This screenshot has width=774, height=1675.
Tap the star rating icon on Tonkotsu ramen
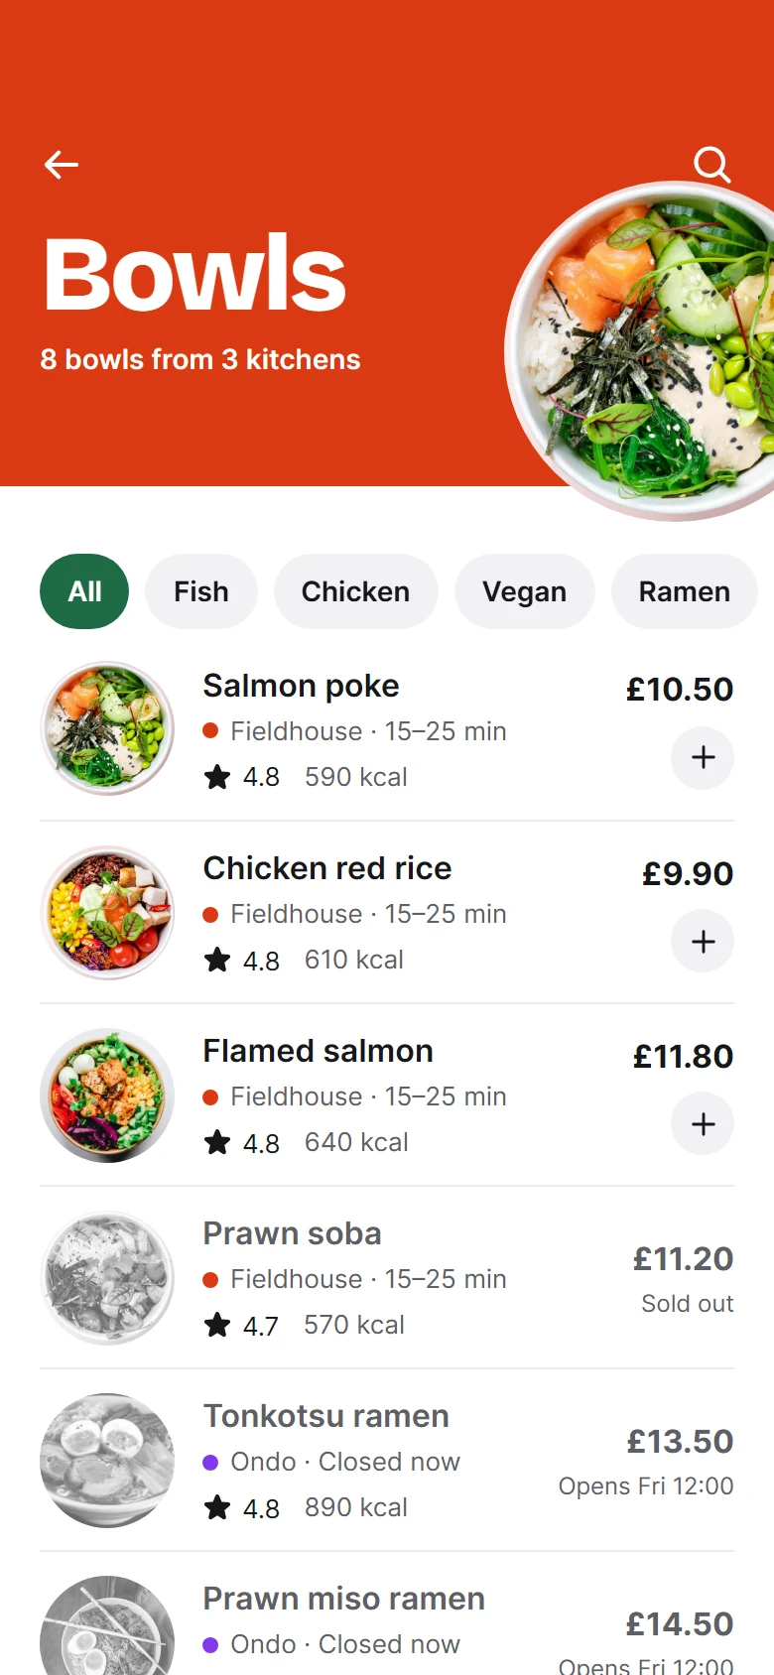(x=217, y=1507)
